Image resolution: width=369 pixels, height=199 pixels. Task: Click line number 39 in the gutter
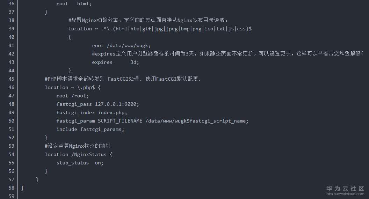[11, 29]
